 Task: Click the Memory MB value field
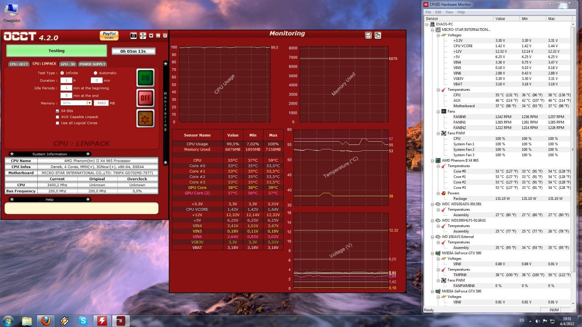[x=101, y=103]
